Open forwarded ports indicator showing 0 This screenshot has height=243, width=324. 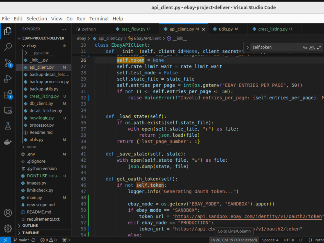[x=66, y=240]
